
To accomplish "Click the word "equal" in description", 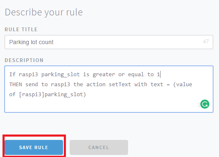I will (136, 75).
